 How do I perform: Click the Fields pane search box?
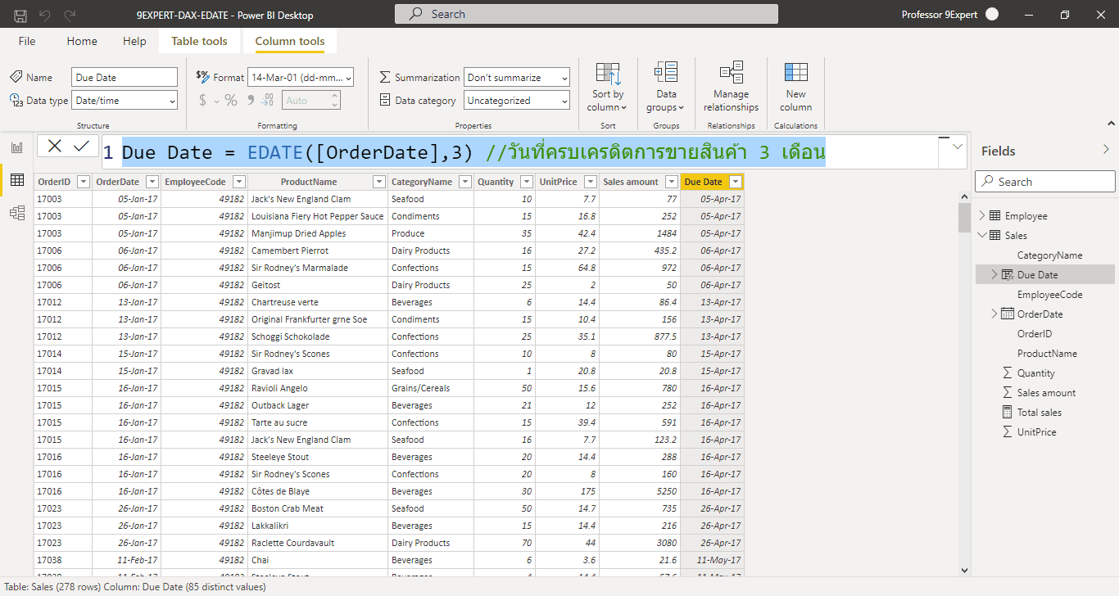(1044, 181)
